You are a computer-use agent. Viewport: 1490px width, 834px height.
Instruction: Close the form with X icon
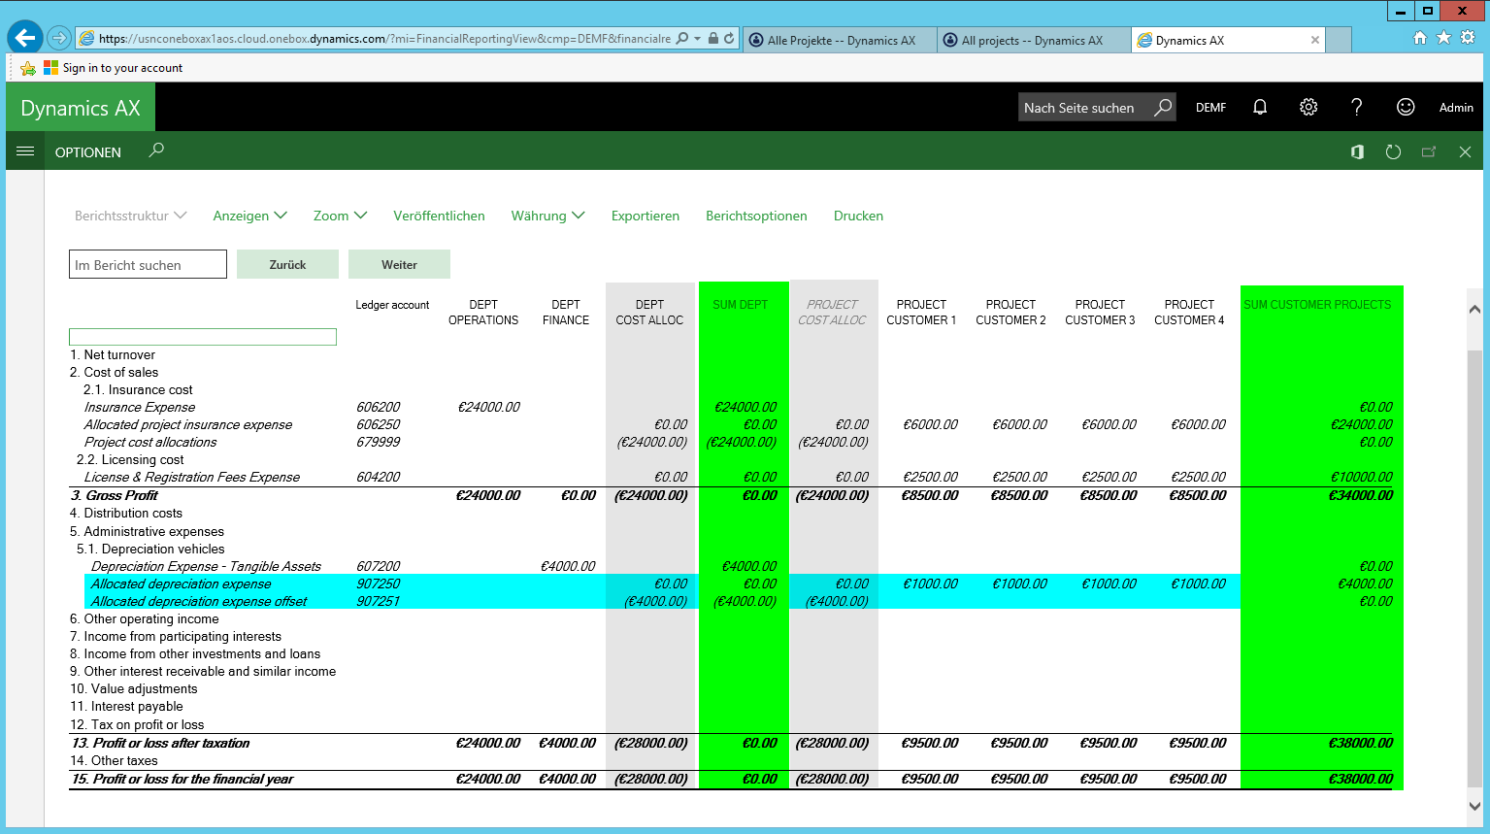[1465, 152]
